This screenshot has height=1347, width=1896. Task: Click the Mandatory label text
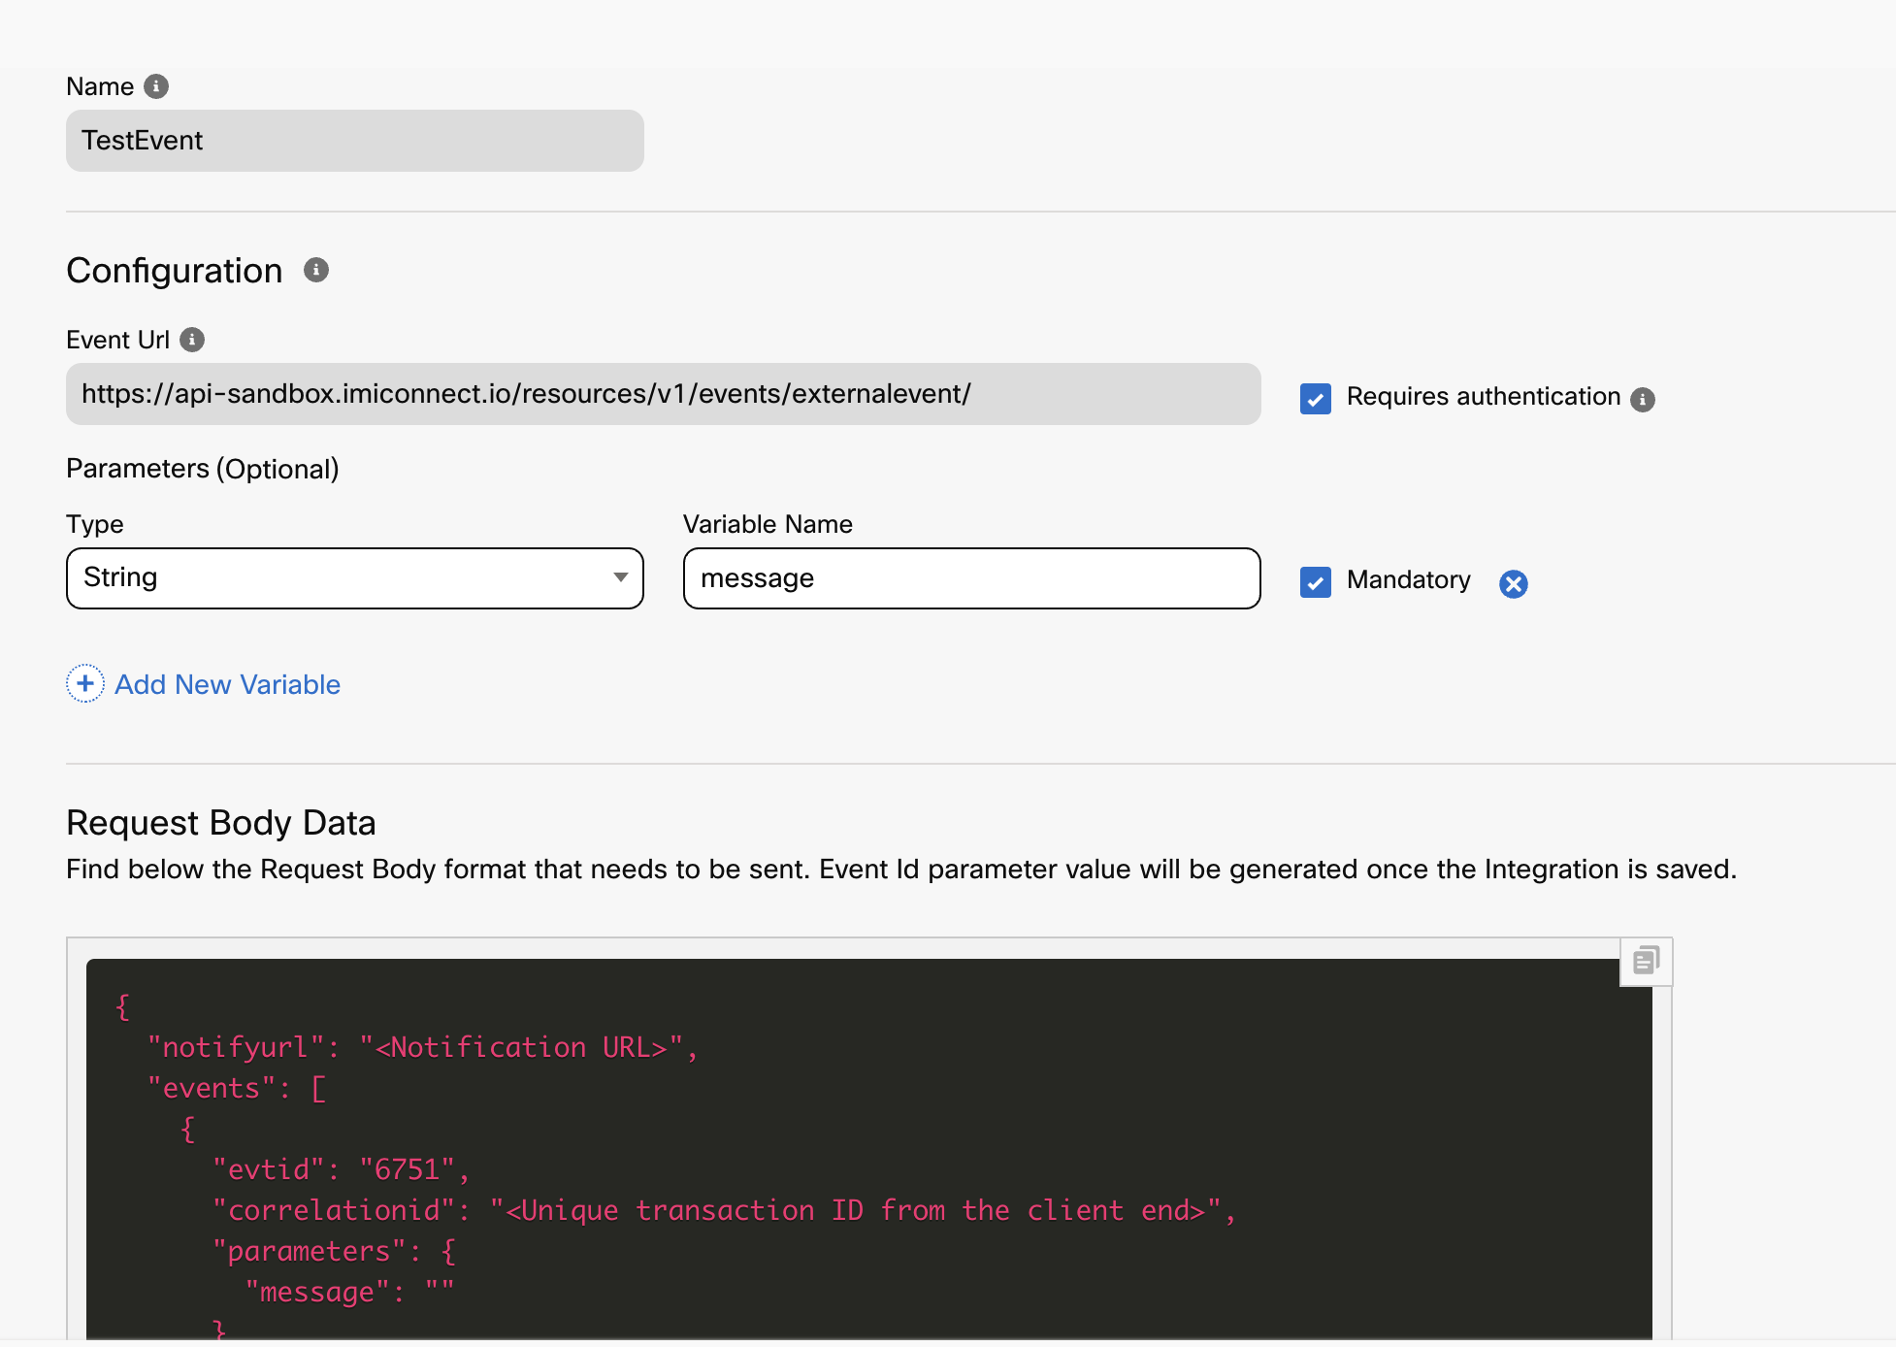coord(1408,580)
